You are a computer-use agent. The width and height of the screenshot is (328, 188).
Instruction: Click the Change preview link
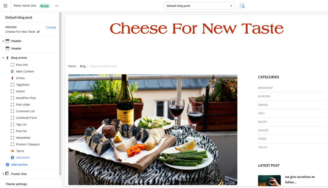tap(51, 28)
